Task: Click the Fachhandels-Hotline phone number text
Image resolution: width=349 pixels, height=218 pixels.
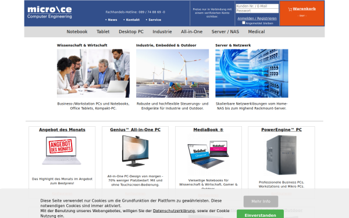Action: pos(136,12)
